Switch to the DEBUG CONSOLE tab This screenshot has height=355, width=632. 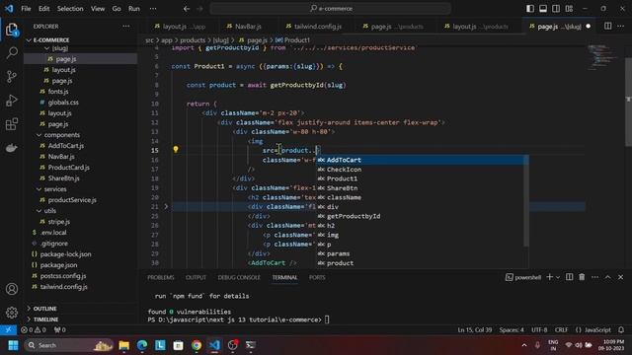(239, 277)
